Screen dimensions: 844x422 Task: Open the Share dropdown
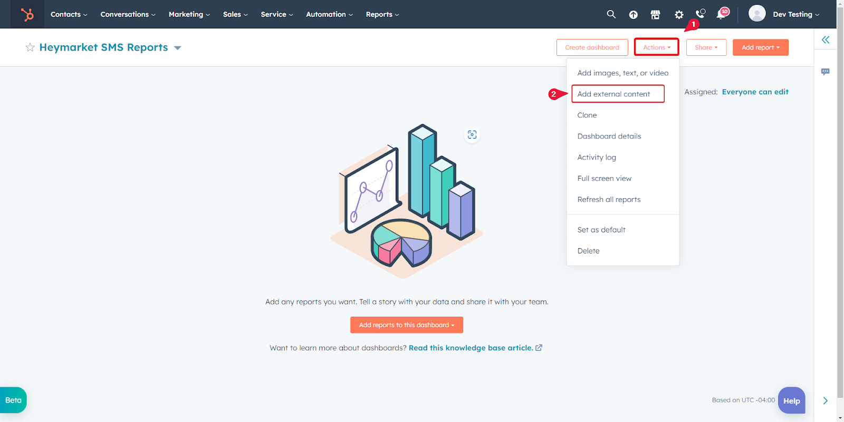coord(706,47)
